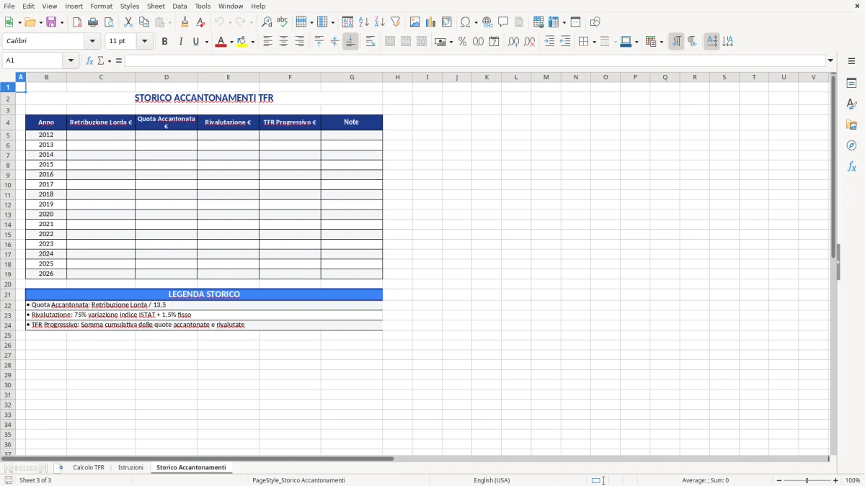Open Borders dropdown arrow

[594, 42]
